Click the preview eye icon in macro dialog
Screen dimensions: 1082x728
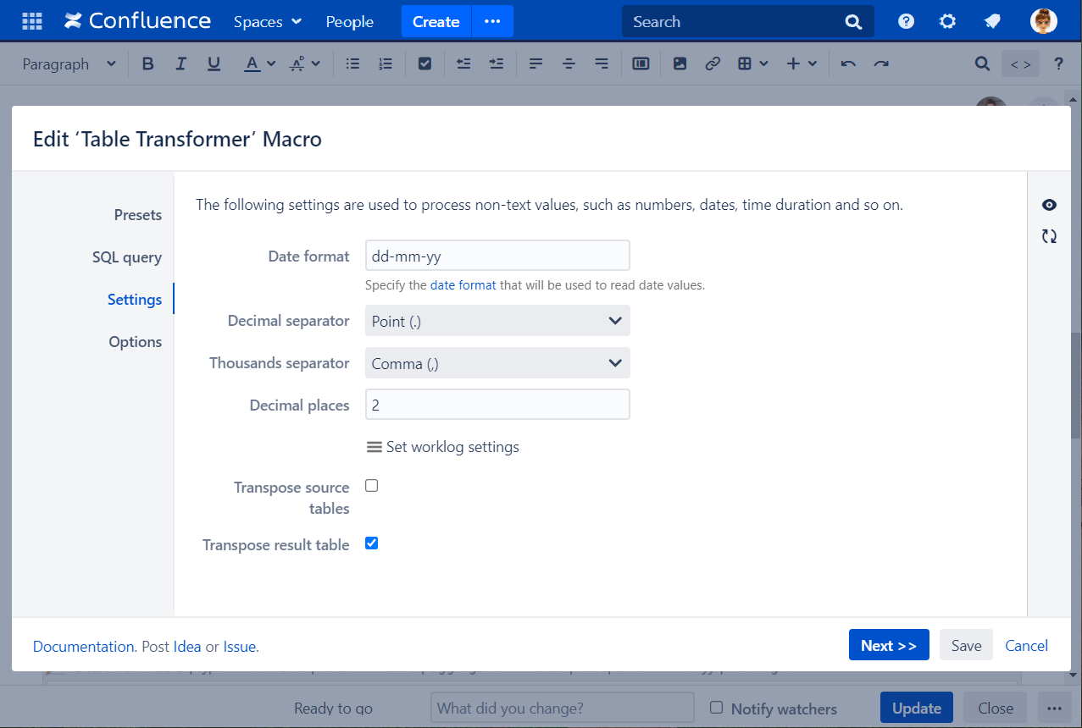point(1049,205)
